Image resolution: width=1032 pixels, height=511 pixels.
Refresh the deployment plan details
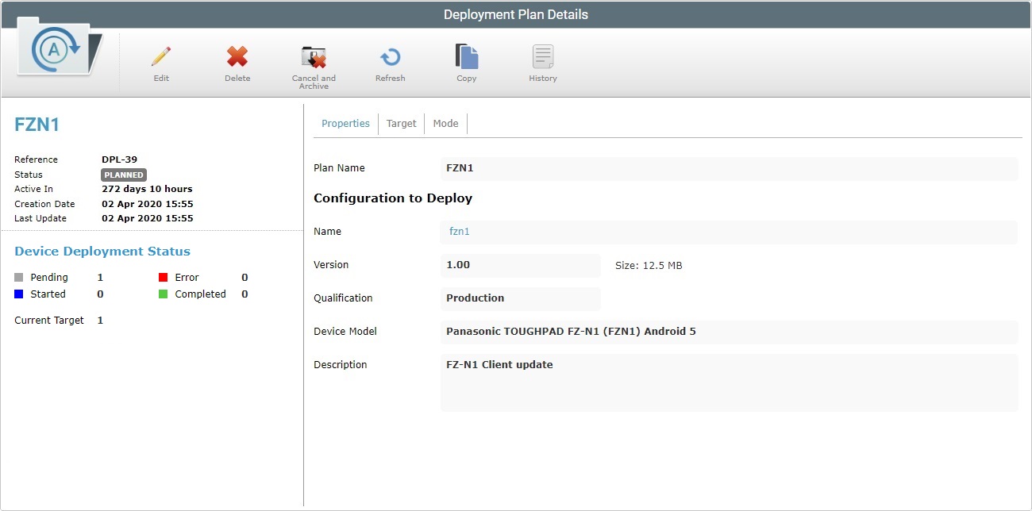(x=390, y=57)
